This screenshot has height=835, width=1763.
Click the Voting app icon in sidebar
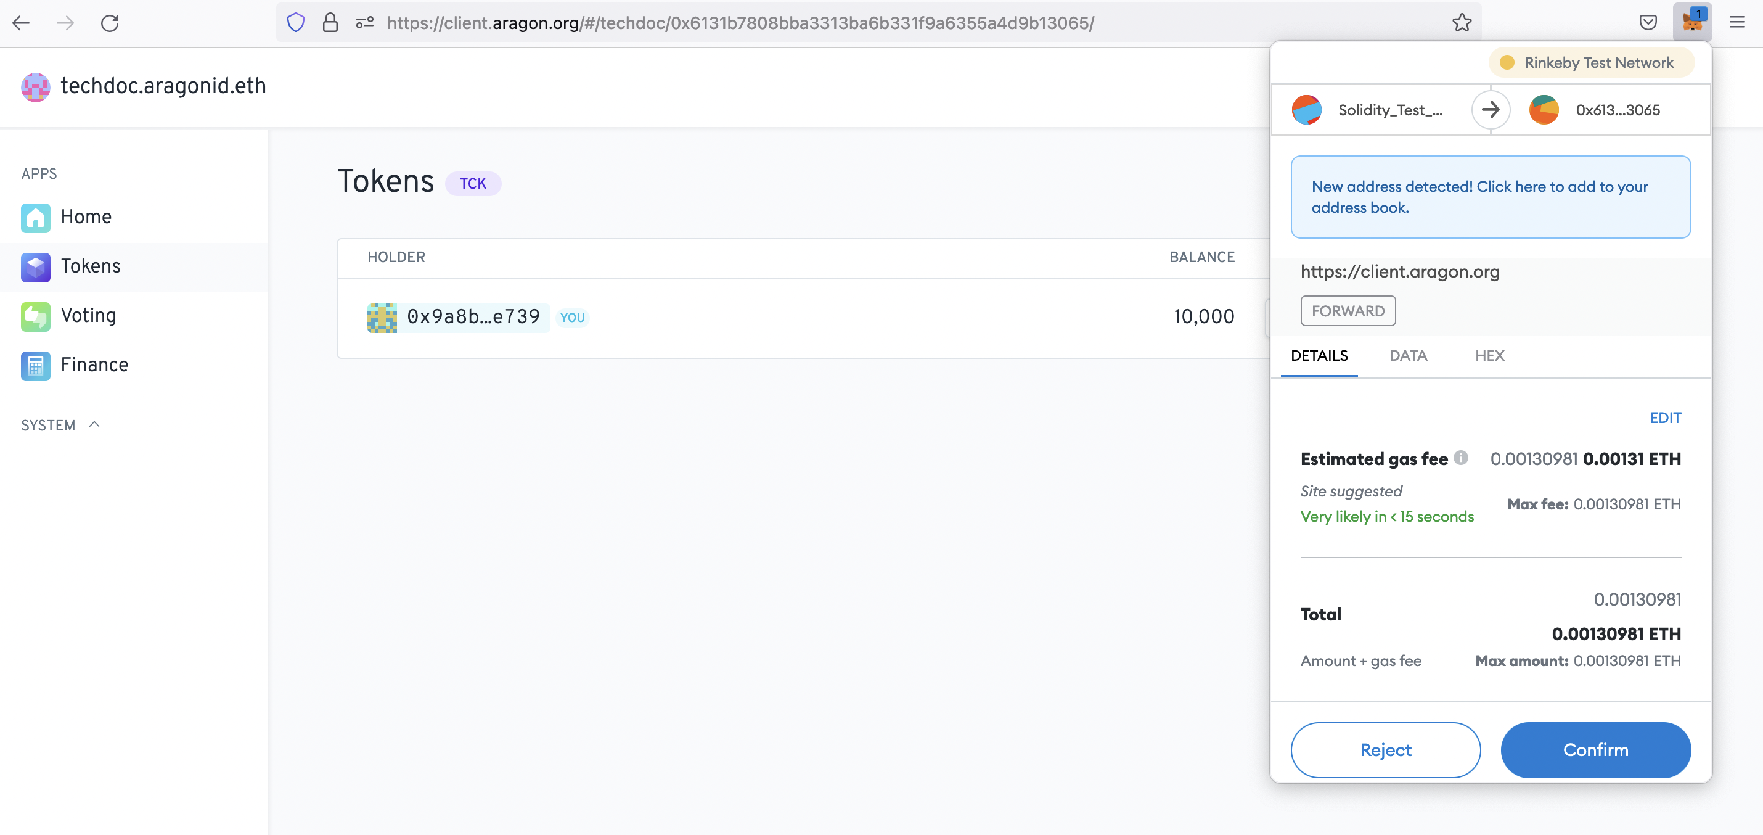coord(36,316)
